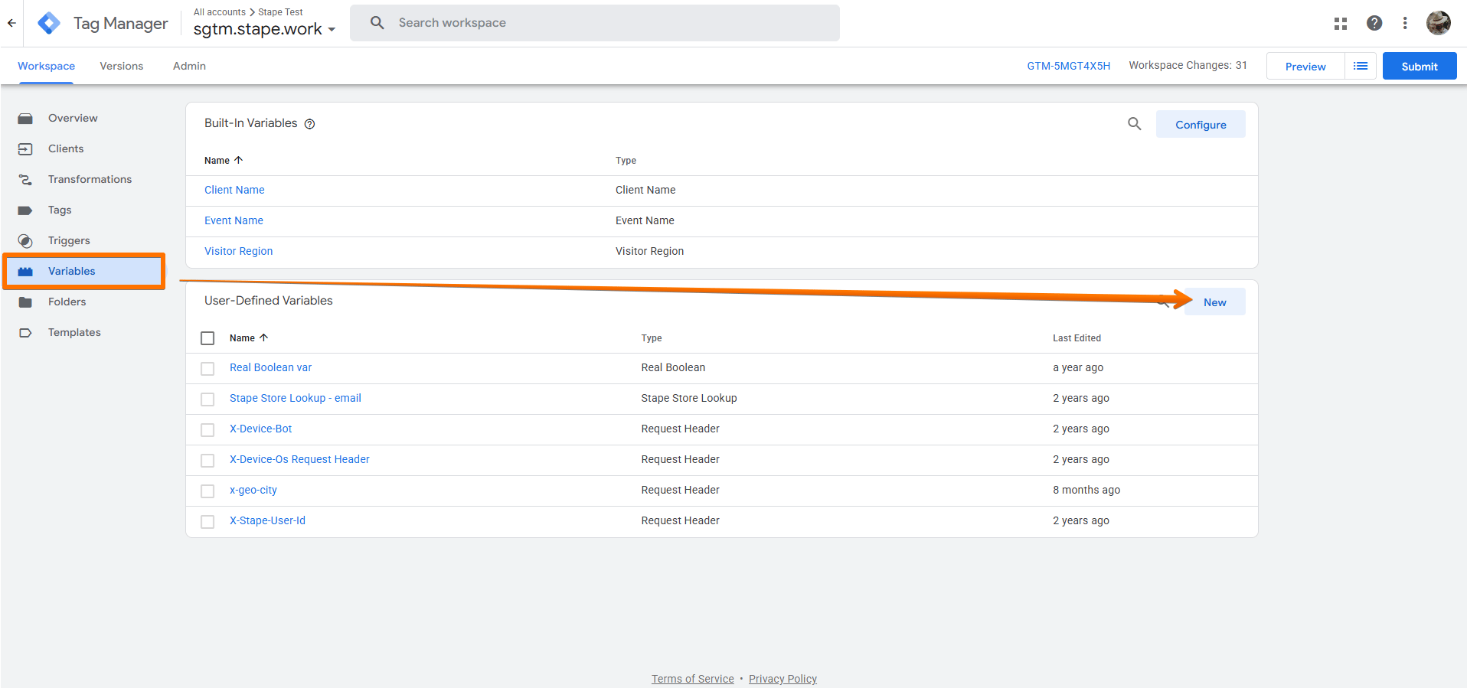Click the Submit button
1467x688 pixels.
pyautogui.click(x=1420, y=67)
